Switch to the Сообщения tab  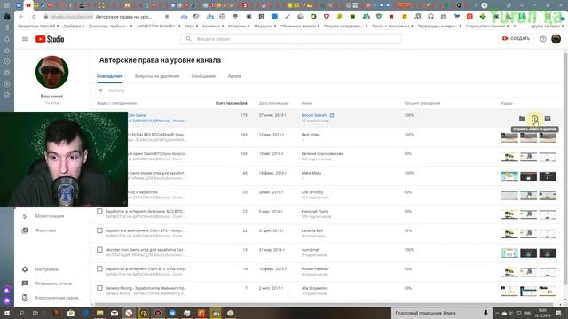pos(203,76)
